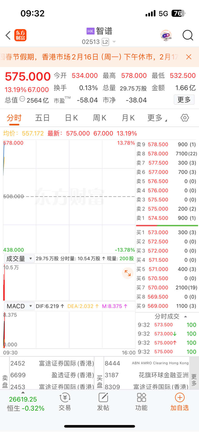Viewport: 199px width, 432px height.
Task: Tap the 5G network status indicator
Action: 164,14
